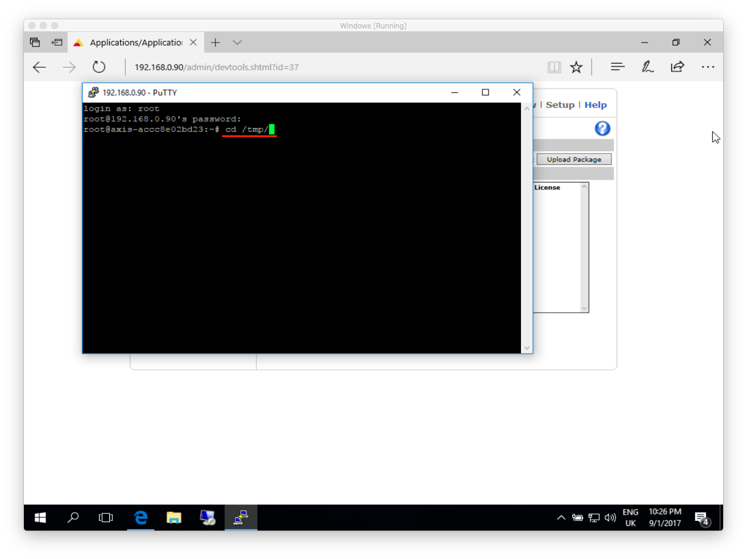Close the Applications tab
The height and width of the screenshot is (559, 747).
(x=193, y=43)
